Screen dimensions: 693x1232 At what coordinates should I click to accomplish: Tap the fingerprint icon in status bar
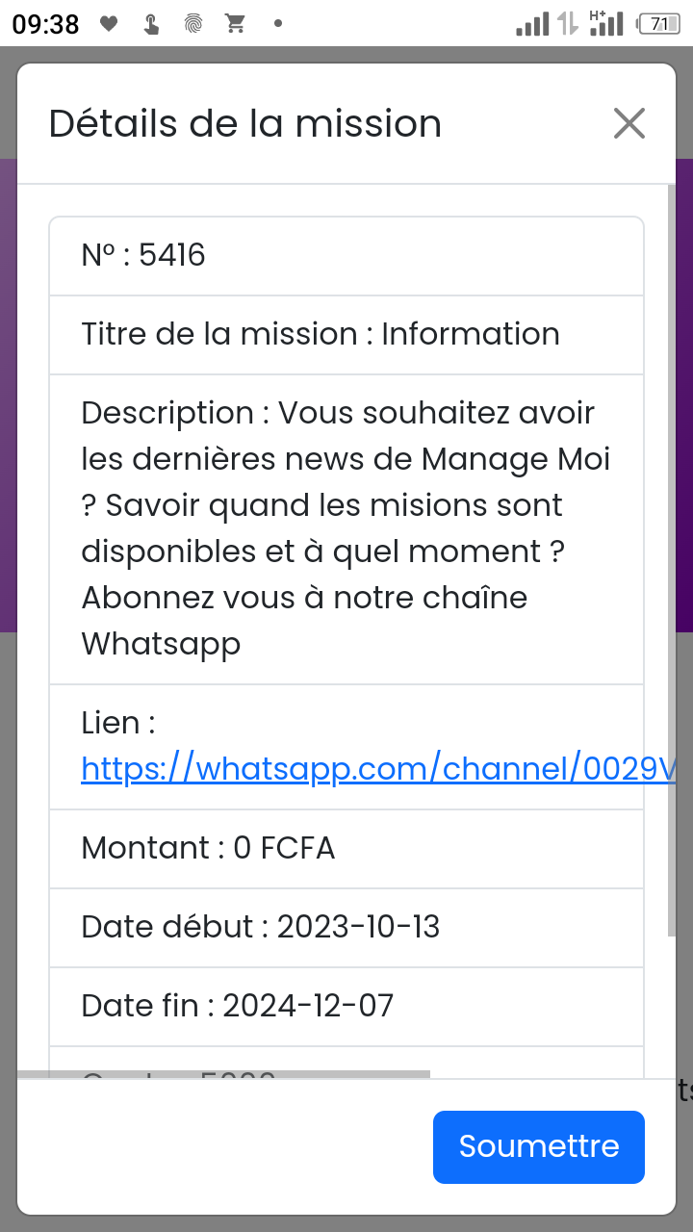click(193, 24)
